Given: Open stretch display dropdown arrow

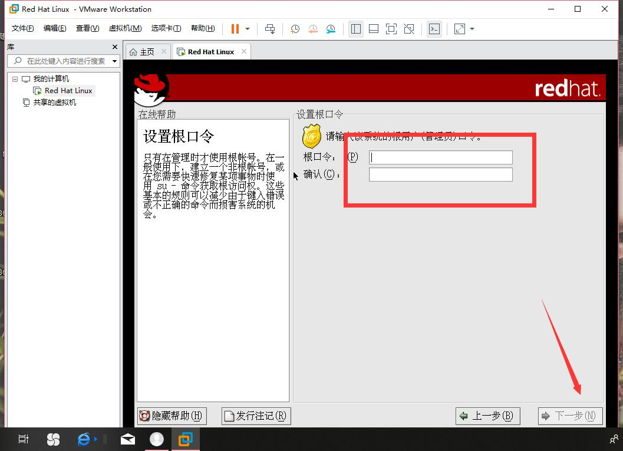Looking at the screenshot, I should tap(472, 29).
